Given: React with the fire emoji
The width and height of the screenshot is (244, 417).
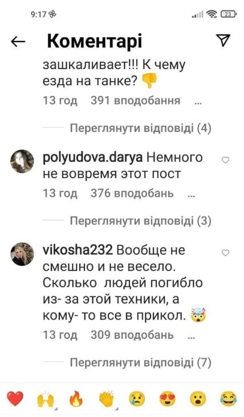Looking at the screenshot, I should pos(76,399).
